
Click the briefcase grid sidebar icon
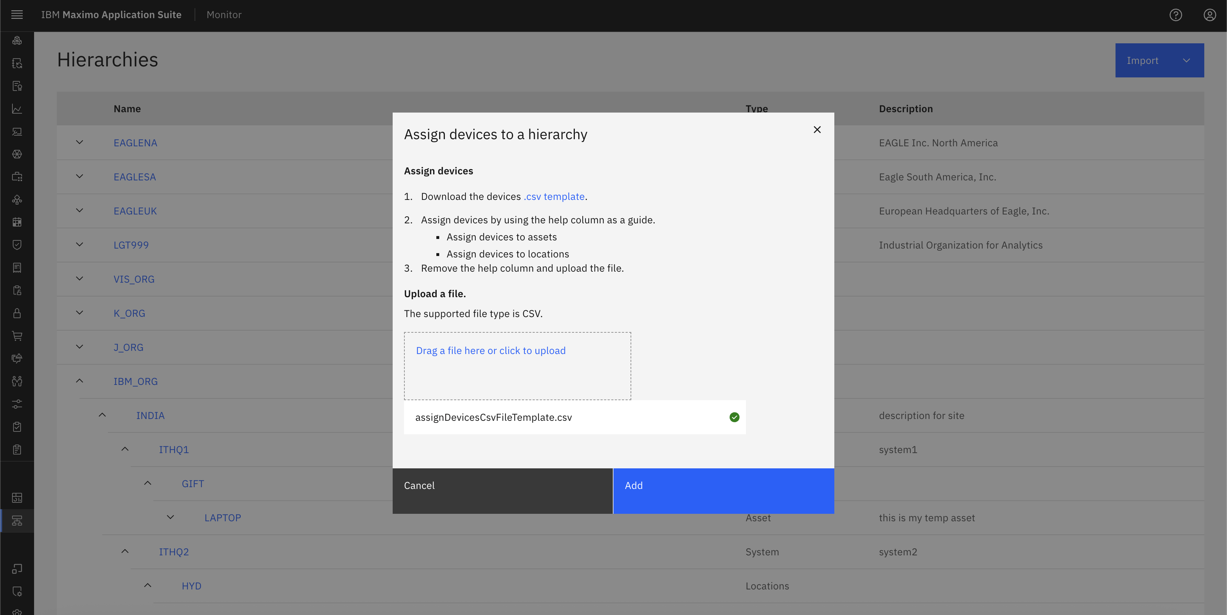click(x=17, y=177)
